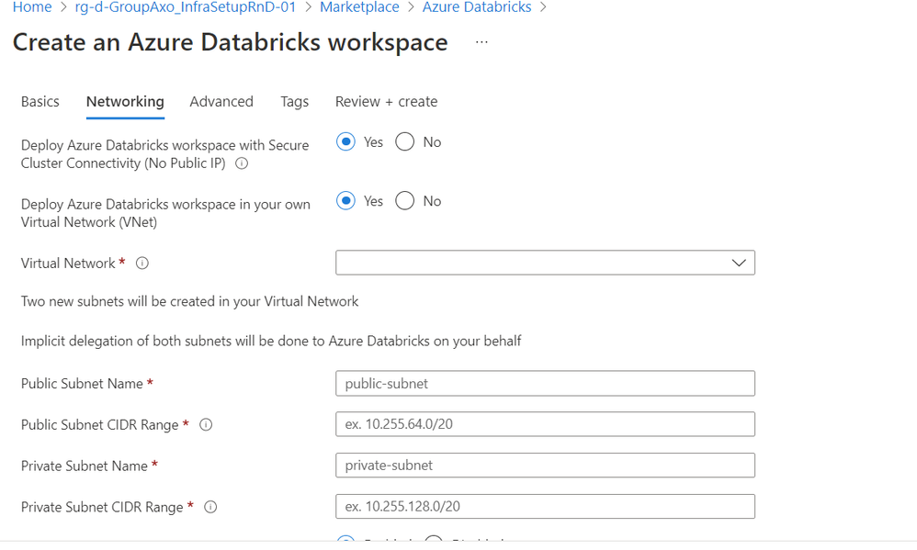Open the Marketplace breadcrumb link
The width and height of the screenshot is (917, 550).
[359, 7]
